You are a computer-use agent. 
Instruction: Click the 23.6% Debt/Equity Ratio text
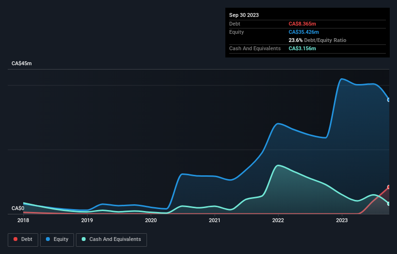tap(317, 40)
